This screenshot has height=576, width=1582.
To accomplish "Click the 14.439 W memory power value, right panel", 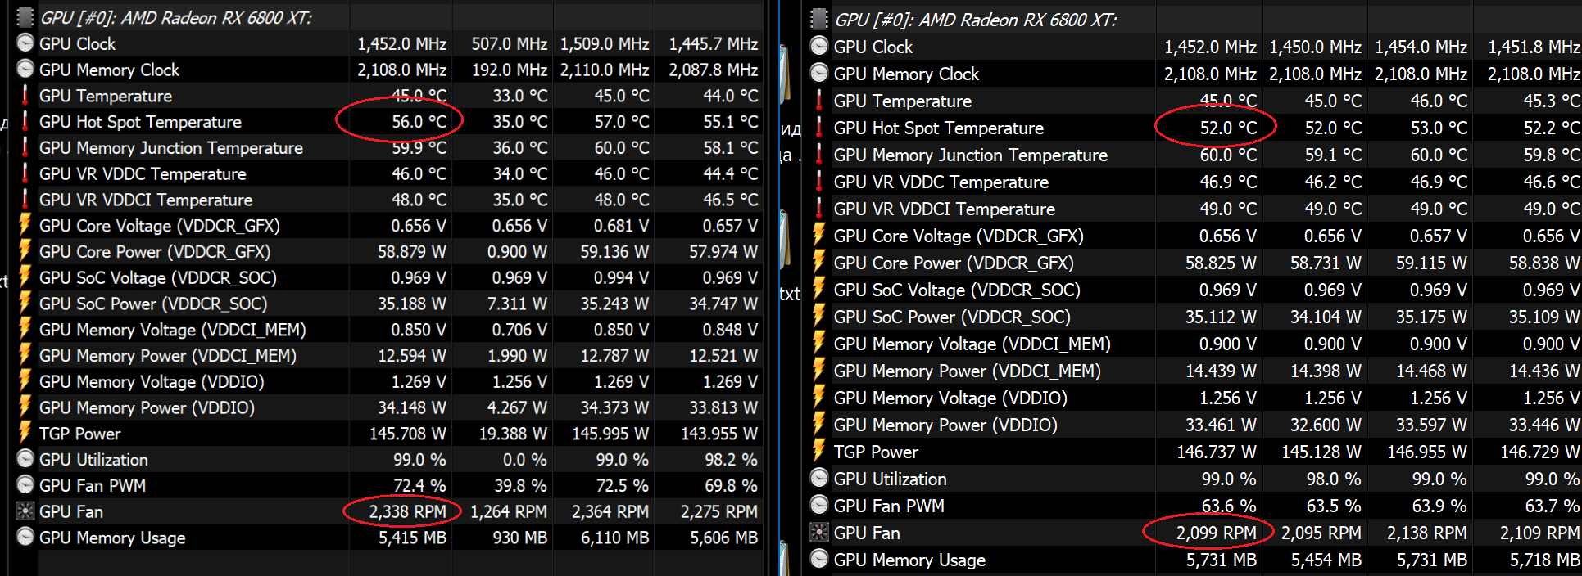I will tap(1221, 371).
